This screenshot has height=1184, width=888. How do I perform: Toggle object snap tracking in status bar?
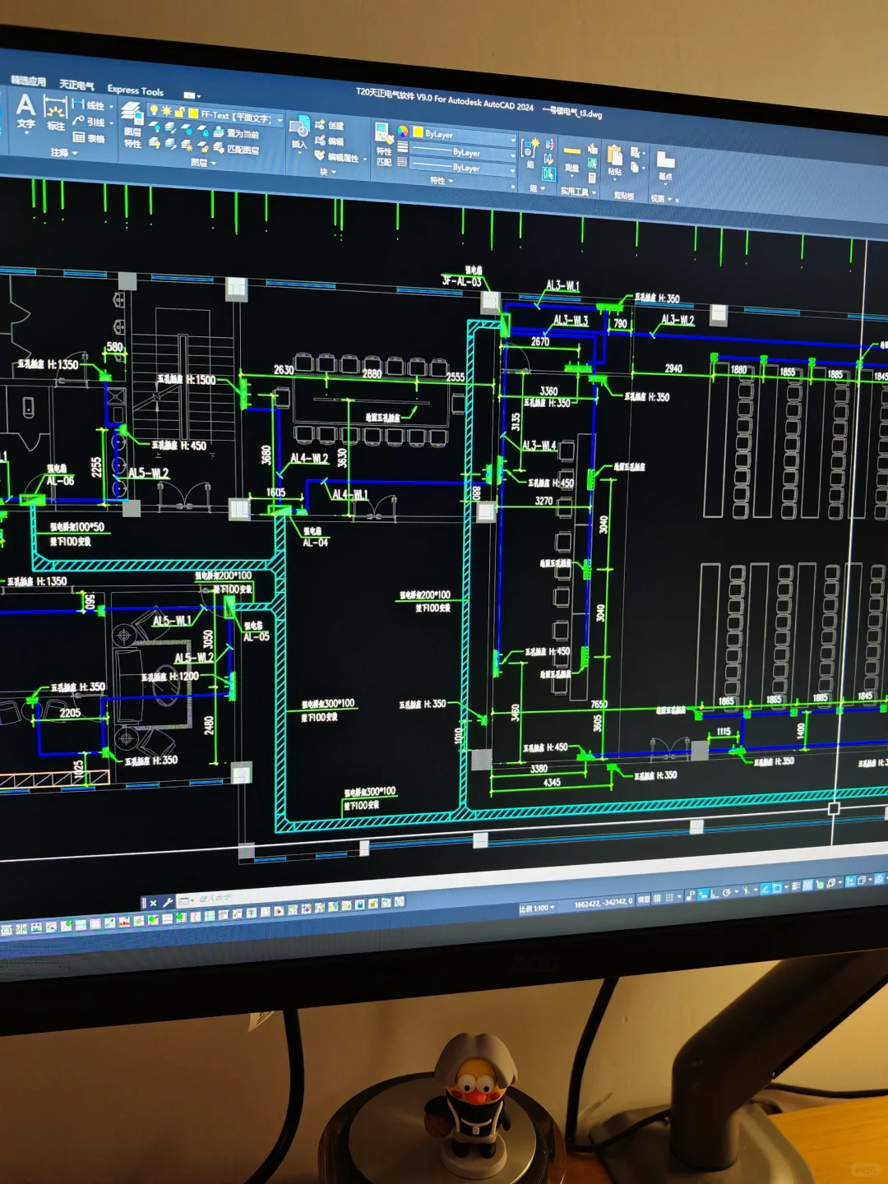(x=765, y=889)
